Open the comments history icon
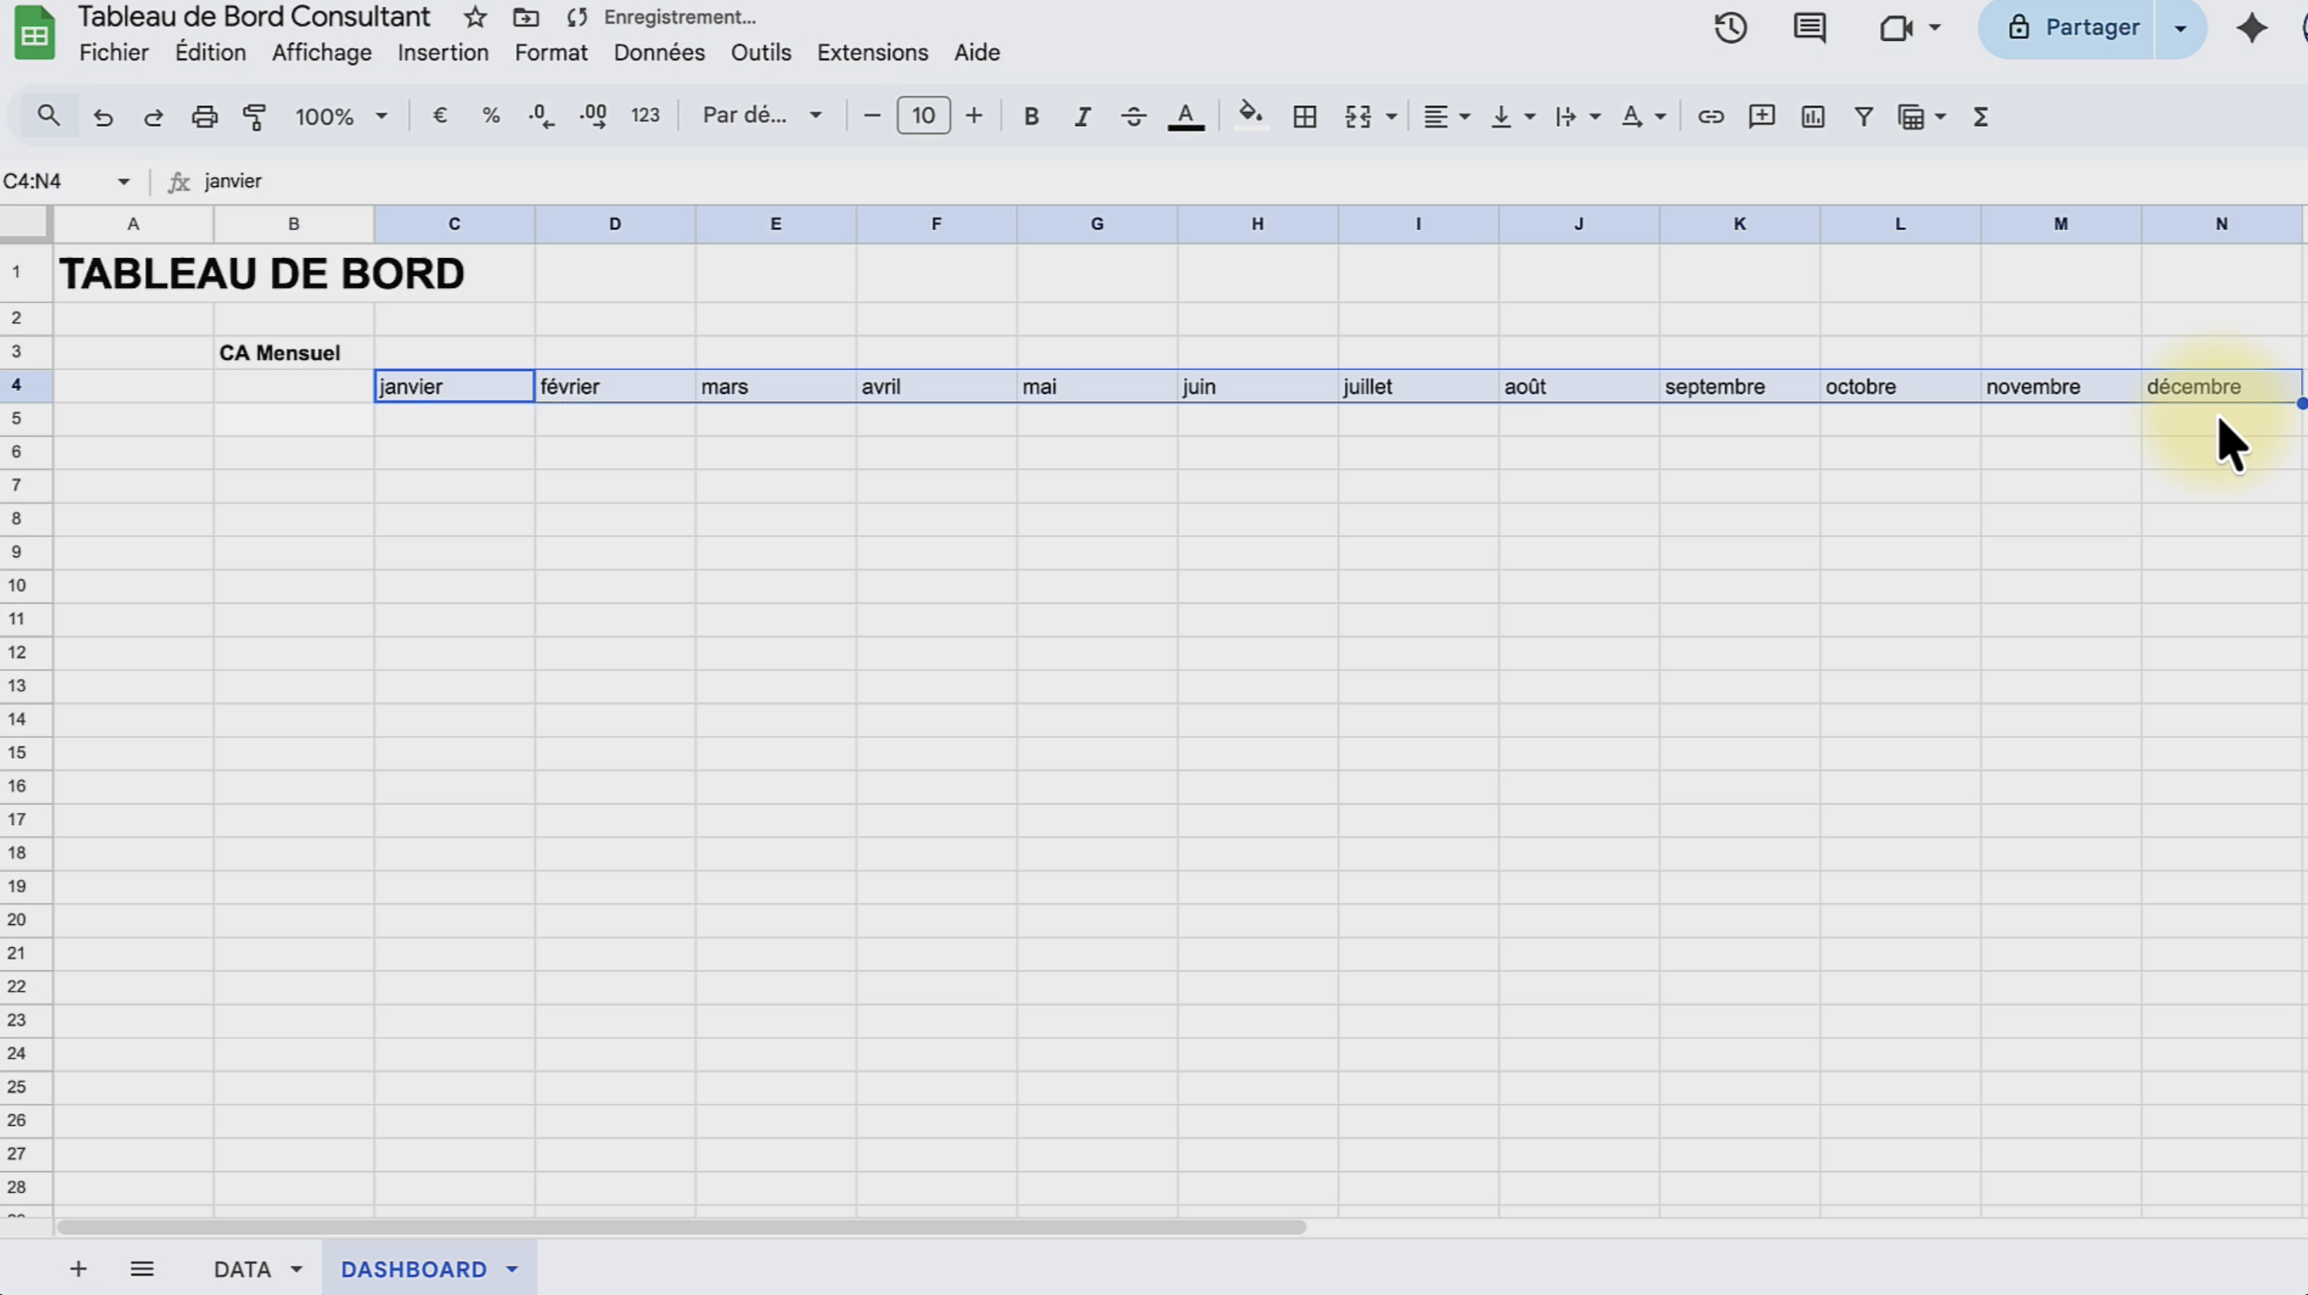 [1809, 28]
